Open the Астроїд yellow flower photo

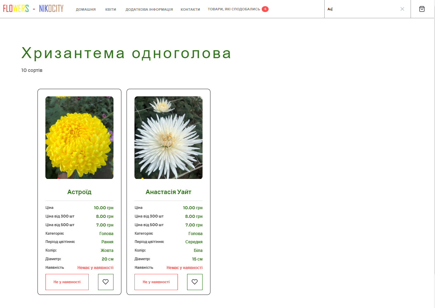pyautogui.click(x=79, y=138)
